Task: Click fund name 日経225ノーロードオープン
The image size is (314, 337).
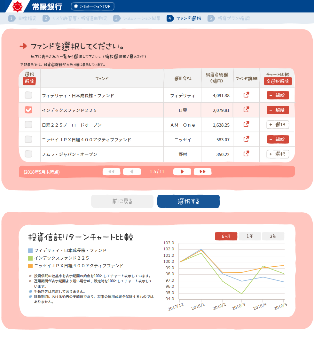Action: coord(72,125)
